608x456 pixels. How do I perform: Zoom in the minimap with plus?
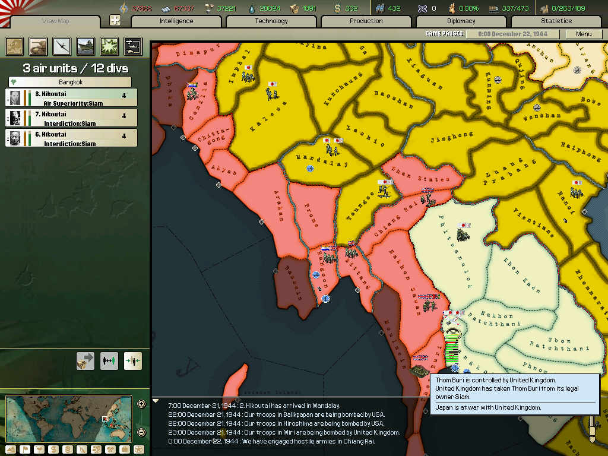pyautogui.click(x=141, y=404)
